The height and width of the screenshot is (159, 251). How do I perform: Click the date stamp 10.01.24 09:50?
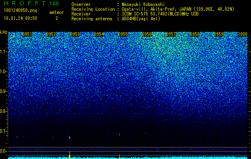coord(20,18)
